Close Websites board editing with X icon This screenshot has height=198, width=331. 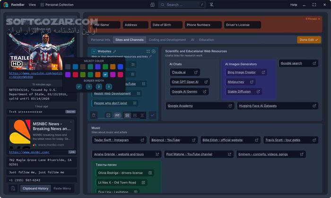[x=154, y=51]
